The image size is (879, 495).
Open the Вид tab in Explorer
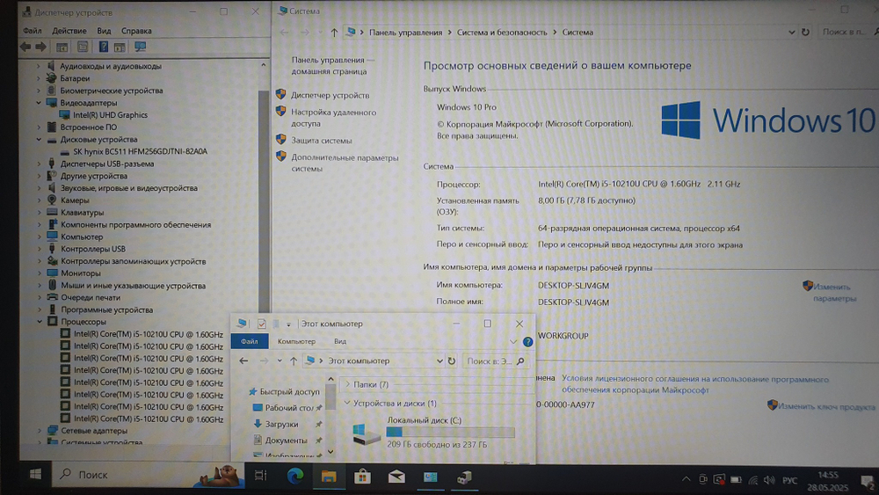[x=340, y=341]
